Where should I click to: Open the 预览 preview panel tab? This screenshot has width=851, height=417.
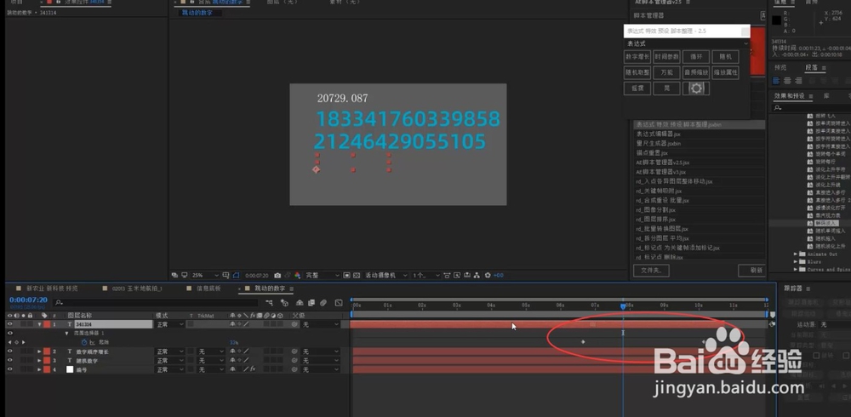780,67
